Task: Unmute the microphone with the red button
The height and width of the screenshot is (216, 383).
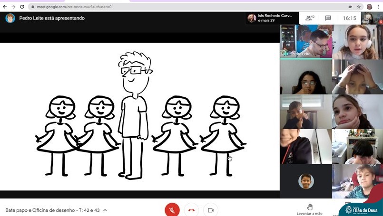Action: click(x=172, y=210)
